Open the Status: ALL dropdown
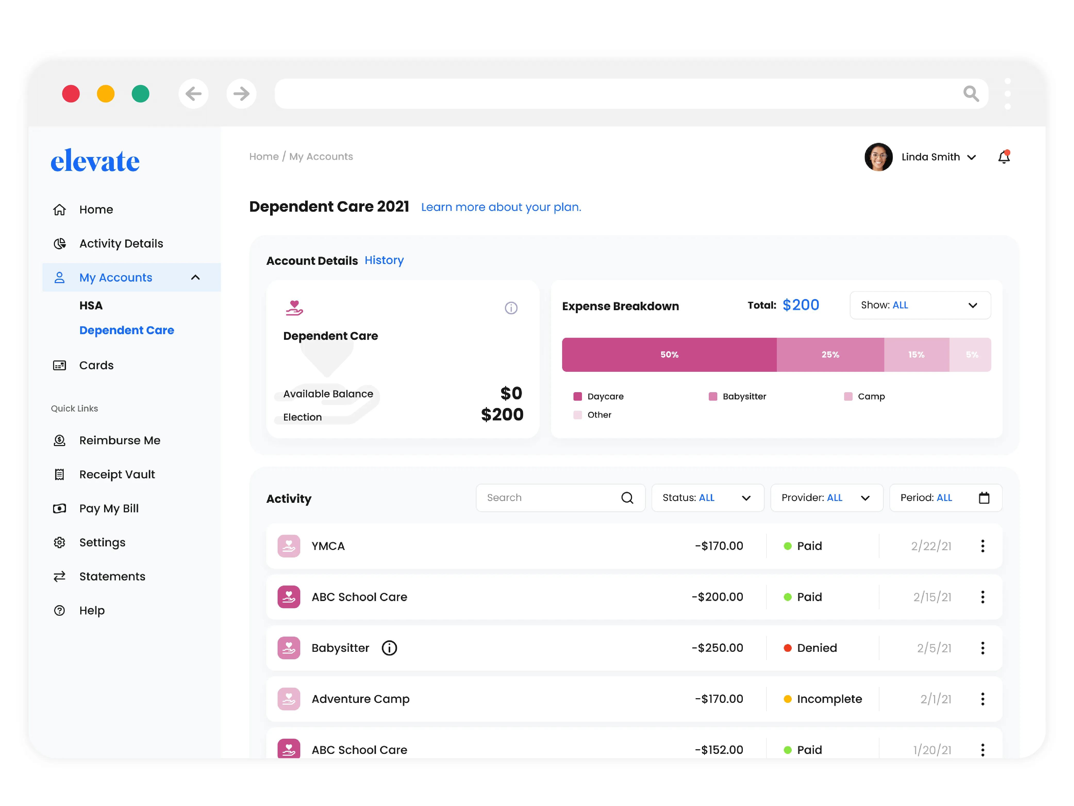1074x806 pixels. pos(707,497)
